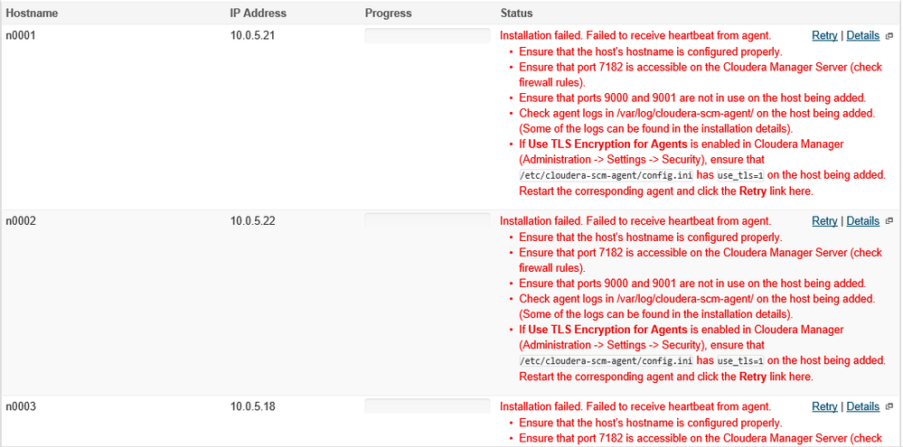This screenshot has height=447, width=903.
Task: Open the details popup icon for n0001
Action: [x=889, y=36]
